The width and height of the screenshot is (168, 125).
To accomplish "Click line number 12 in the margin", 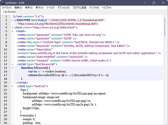I will [x=5, y=57].
